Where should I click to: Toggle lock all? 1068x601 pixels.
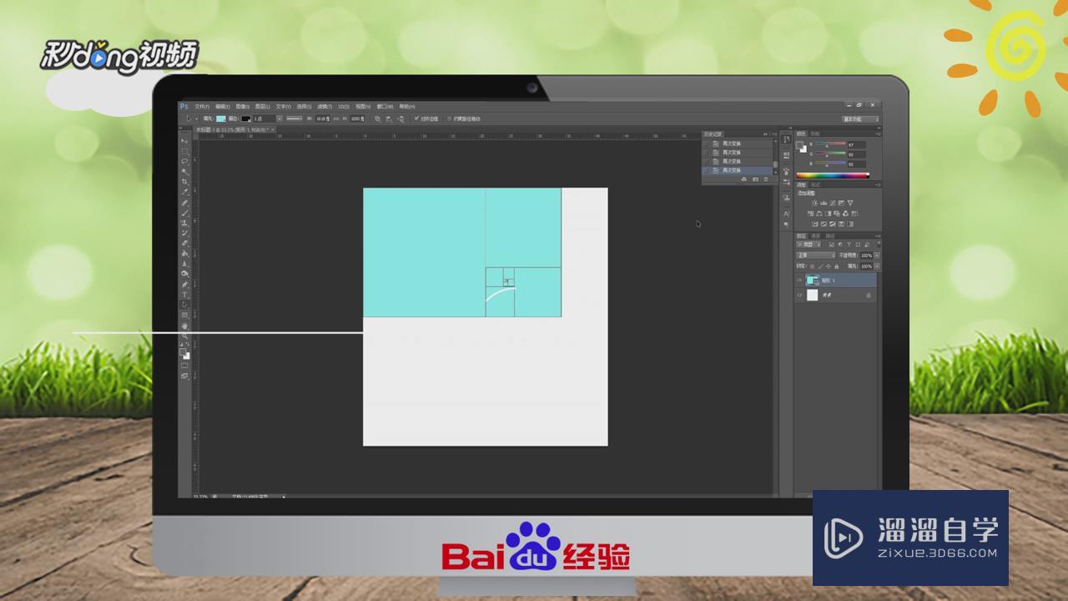click(x=837, y=266)
